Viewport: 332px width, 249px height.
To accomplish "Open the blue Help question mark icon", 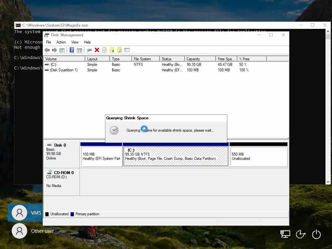I will (x=72, y=50).
